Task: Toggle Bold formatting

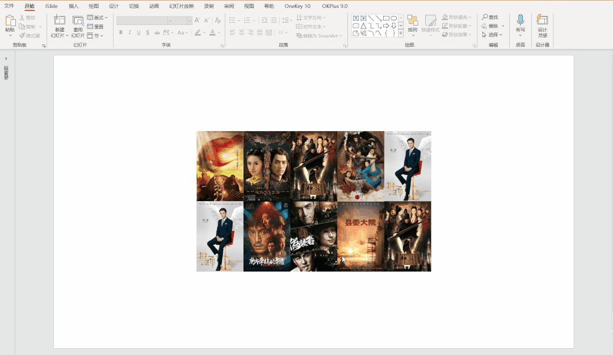Action: click(x=121, y=32)
